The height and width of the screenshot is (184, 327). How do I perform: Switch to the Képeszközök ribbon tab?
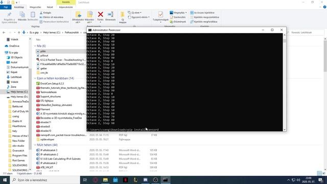(66, 7)
